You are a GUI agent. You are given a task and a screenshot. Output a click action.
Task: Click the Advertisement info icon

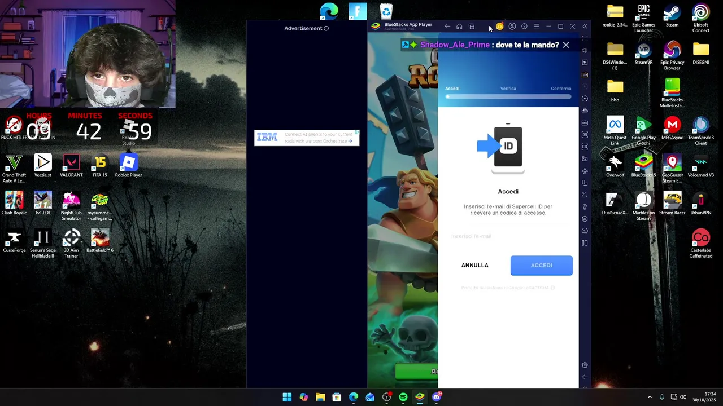326,28
